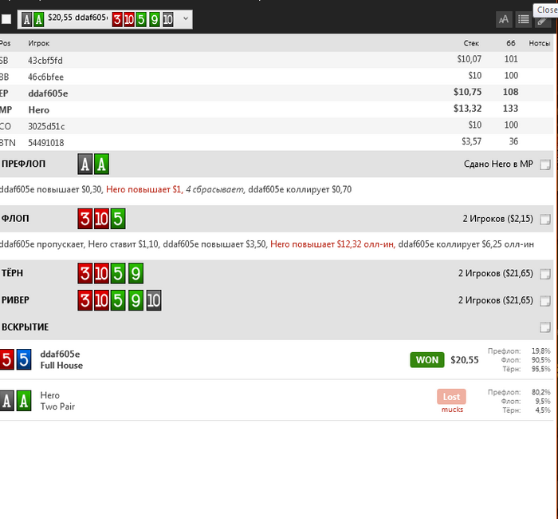The image size is (558, 519).
Task: Click 'Hero повышает $1' preflop action text
Action: [144, 189]
